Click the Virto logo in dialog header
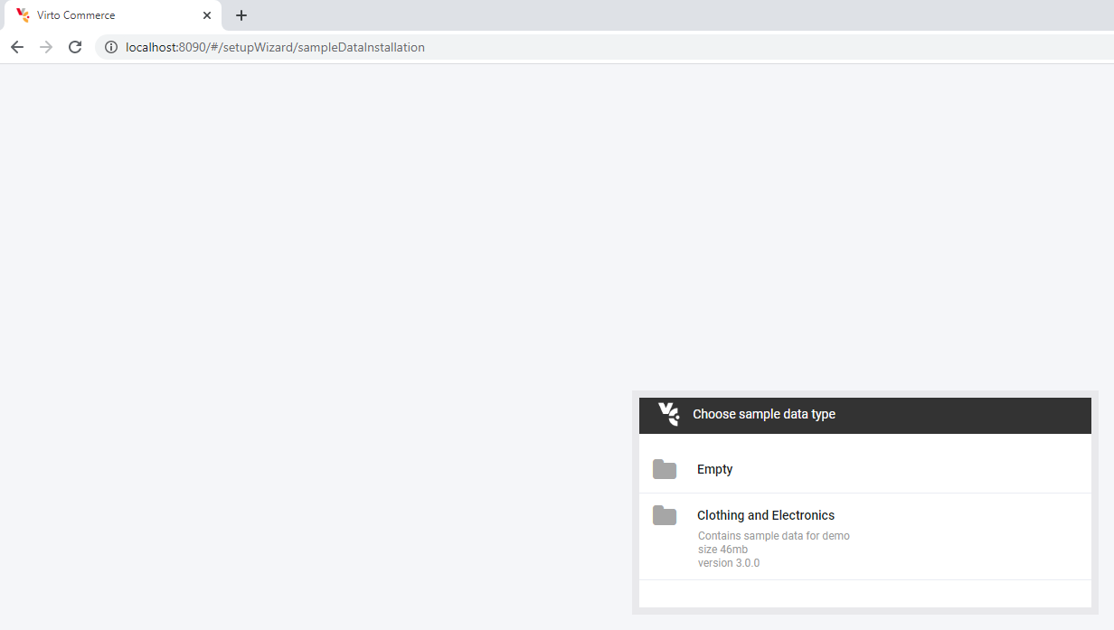The image size is (1114, 630). point(668,414)
